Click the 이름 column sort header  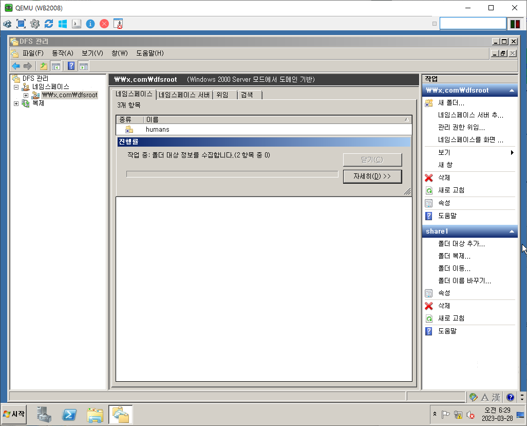[x=277, y=119]
